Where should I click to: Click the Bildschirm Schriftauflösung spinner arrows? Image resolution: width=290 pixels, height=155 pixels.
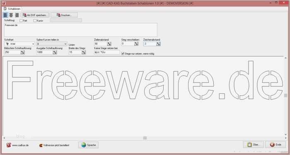point(22,52)
